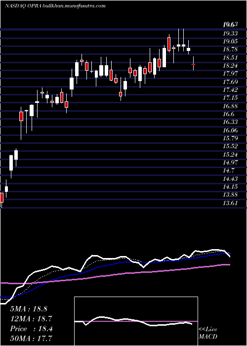Click the tall red candle near 19.33
Image resolution: width=247 pixels, height=346 pixels.
pos(169,44)
